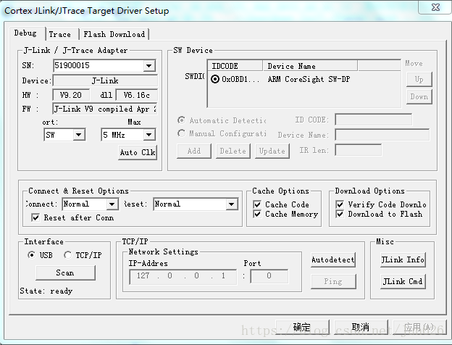
Task: Click the Update device button
Action: 272,151
